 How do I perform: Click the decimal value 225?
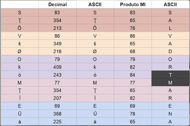tap(58, 122)
